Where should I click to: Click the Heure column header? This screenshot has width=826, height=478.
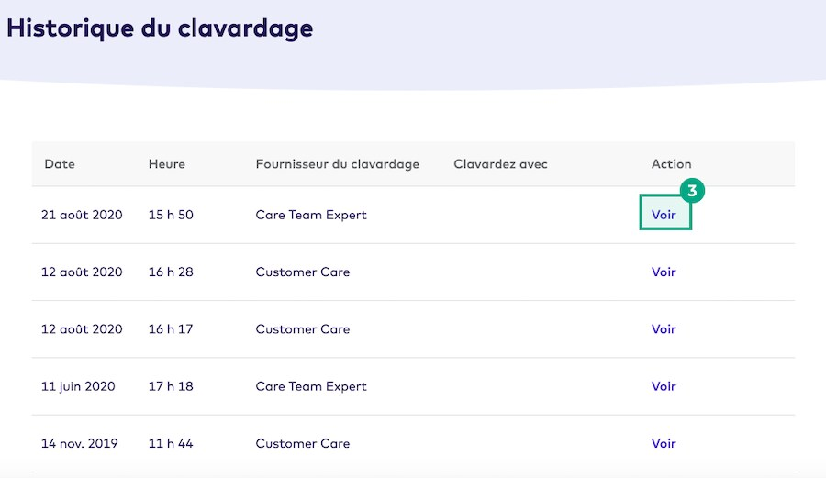166,164
